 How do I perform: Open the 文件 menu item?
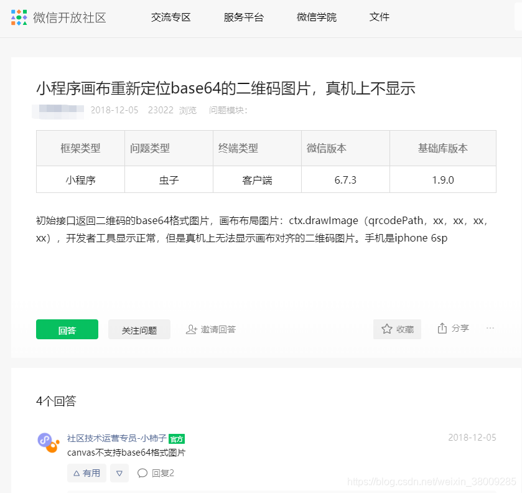[379, 17]
